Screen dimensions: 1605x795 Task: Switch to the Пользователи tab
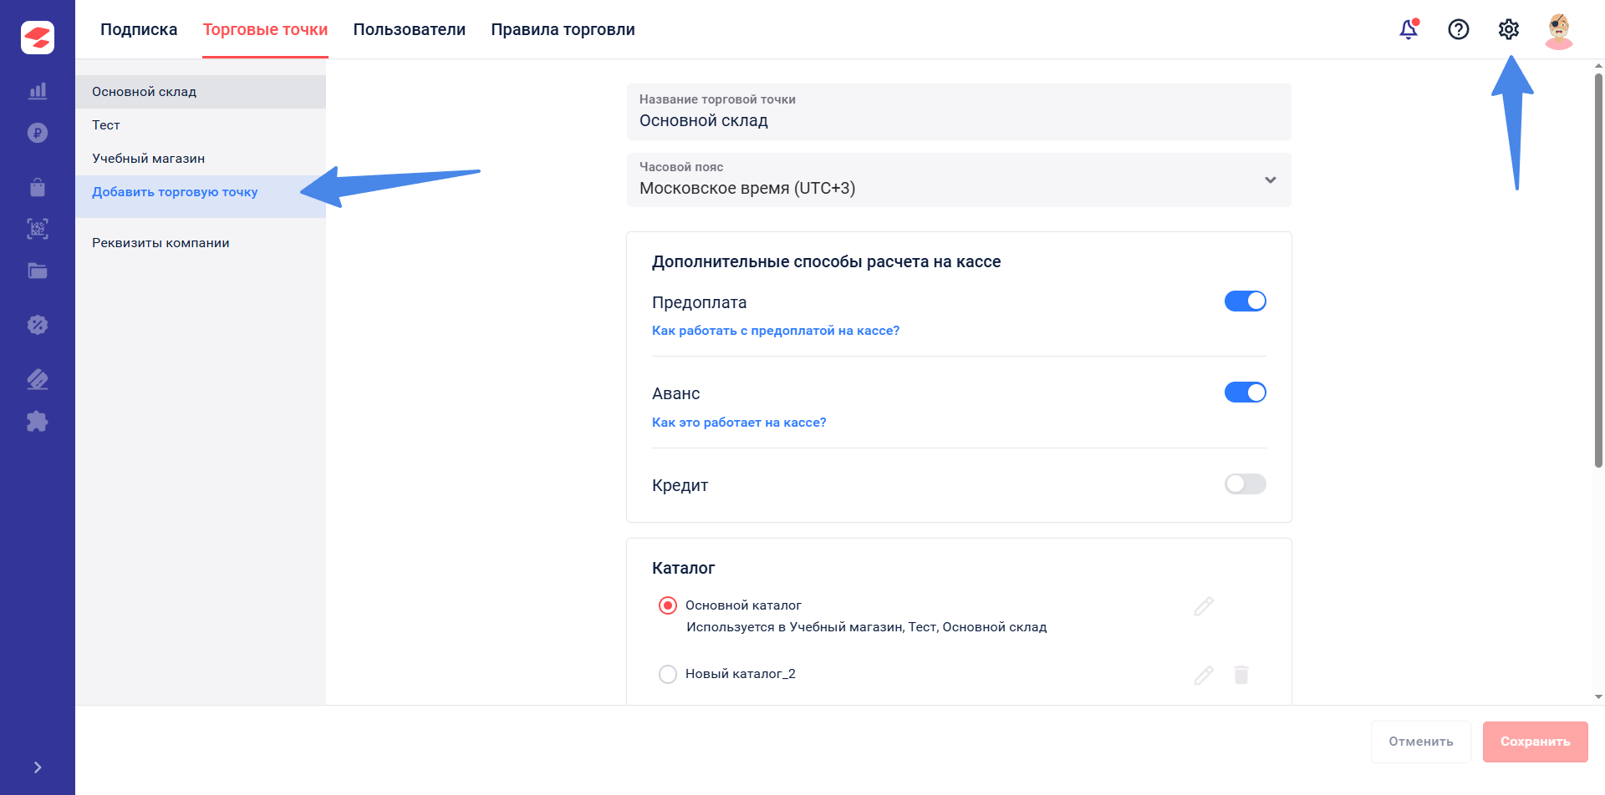(410, 29)
